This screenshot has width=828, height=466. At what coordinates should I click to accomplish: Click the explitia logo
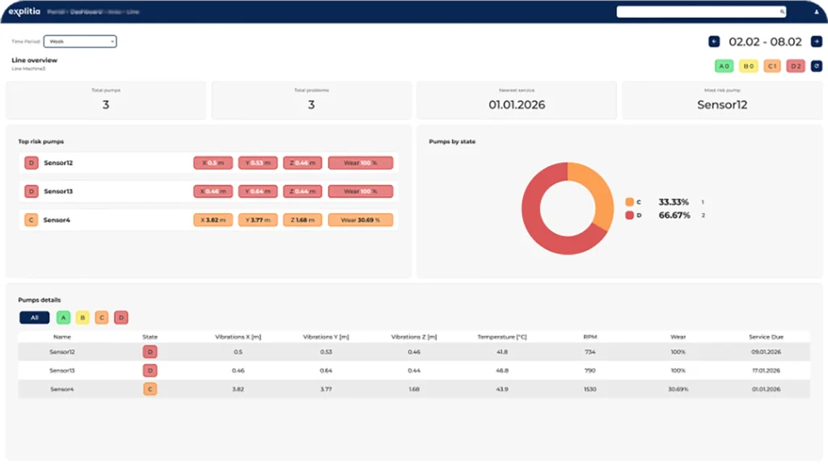pyautogui.click(x=24, y=11)
